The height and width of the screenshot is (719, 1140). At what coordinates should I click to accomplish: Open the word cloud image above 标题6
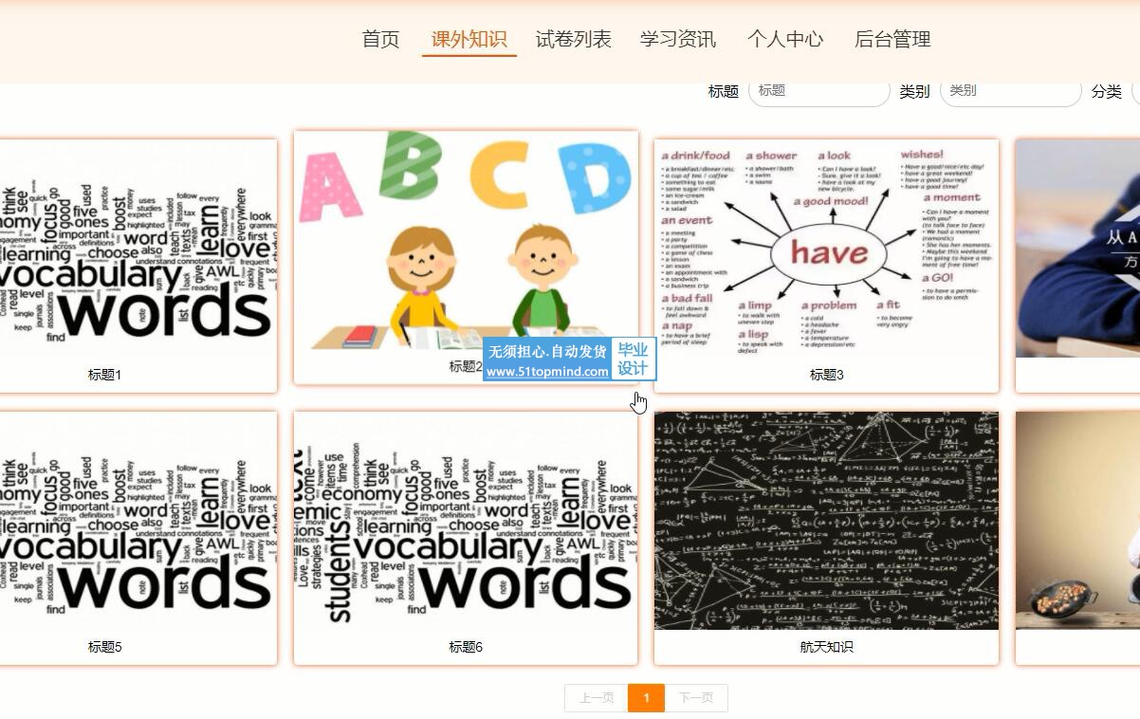[x=466, y=521]
